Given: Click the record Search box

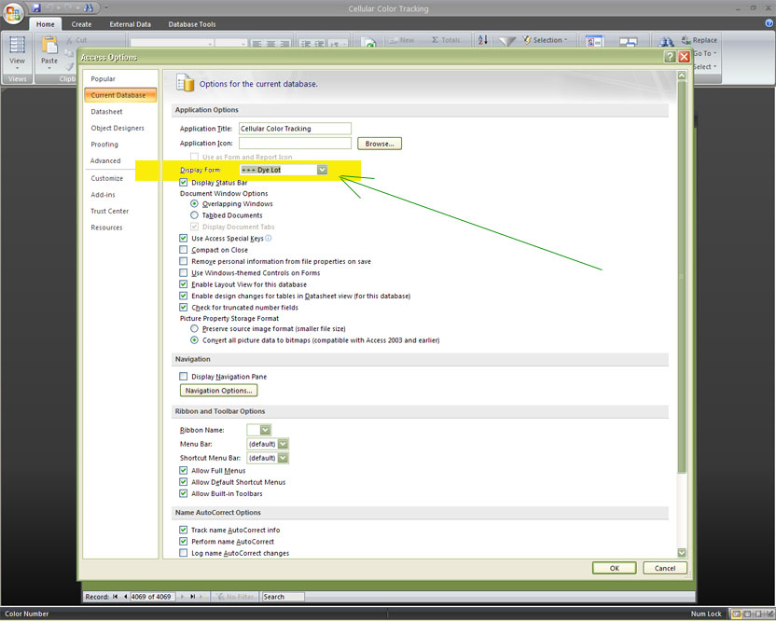Looking at the screenshot, I should point(284,597).
